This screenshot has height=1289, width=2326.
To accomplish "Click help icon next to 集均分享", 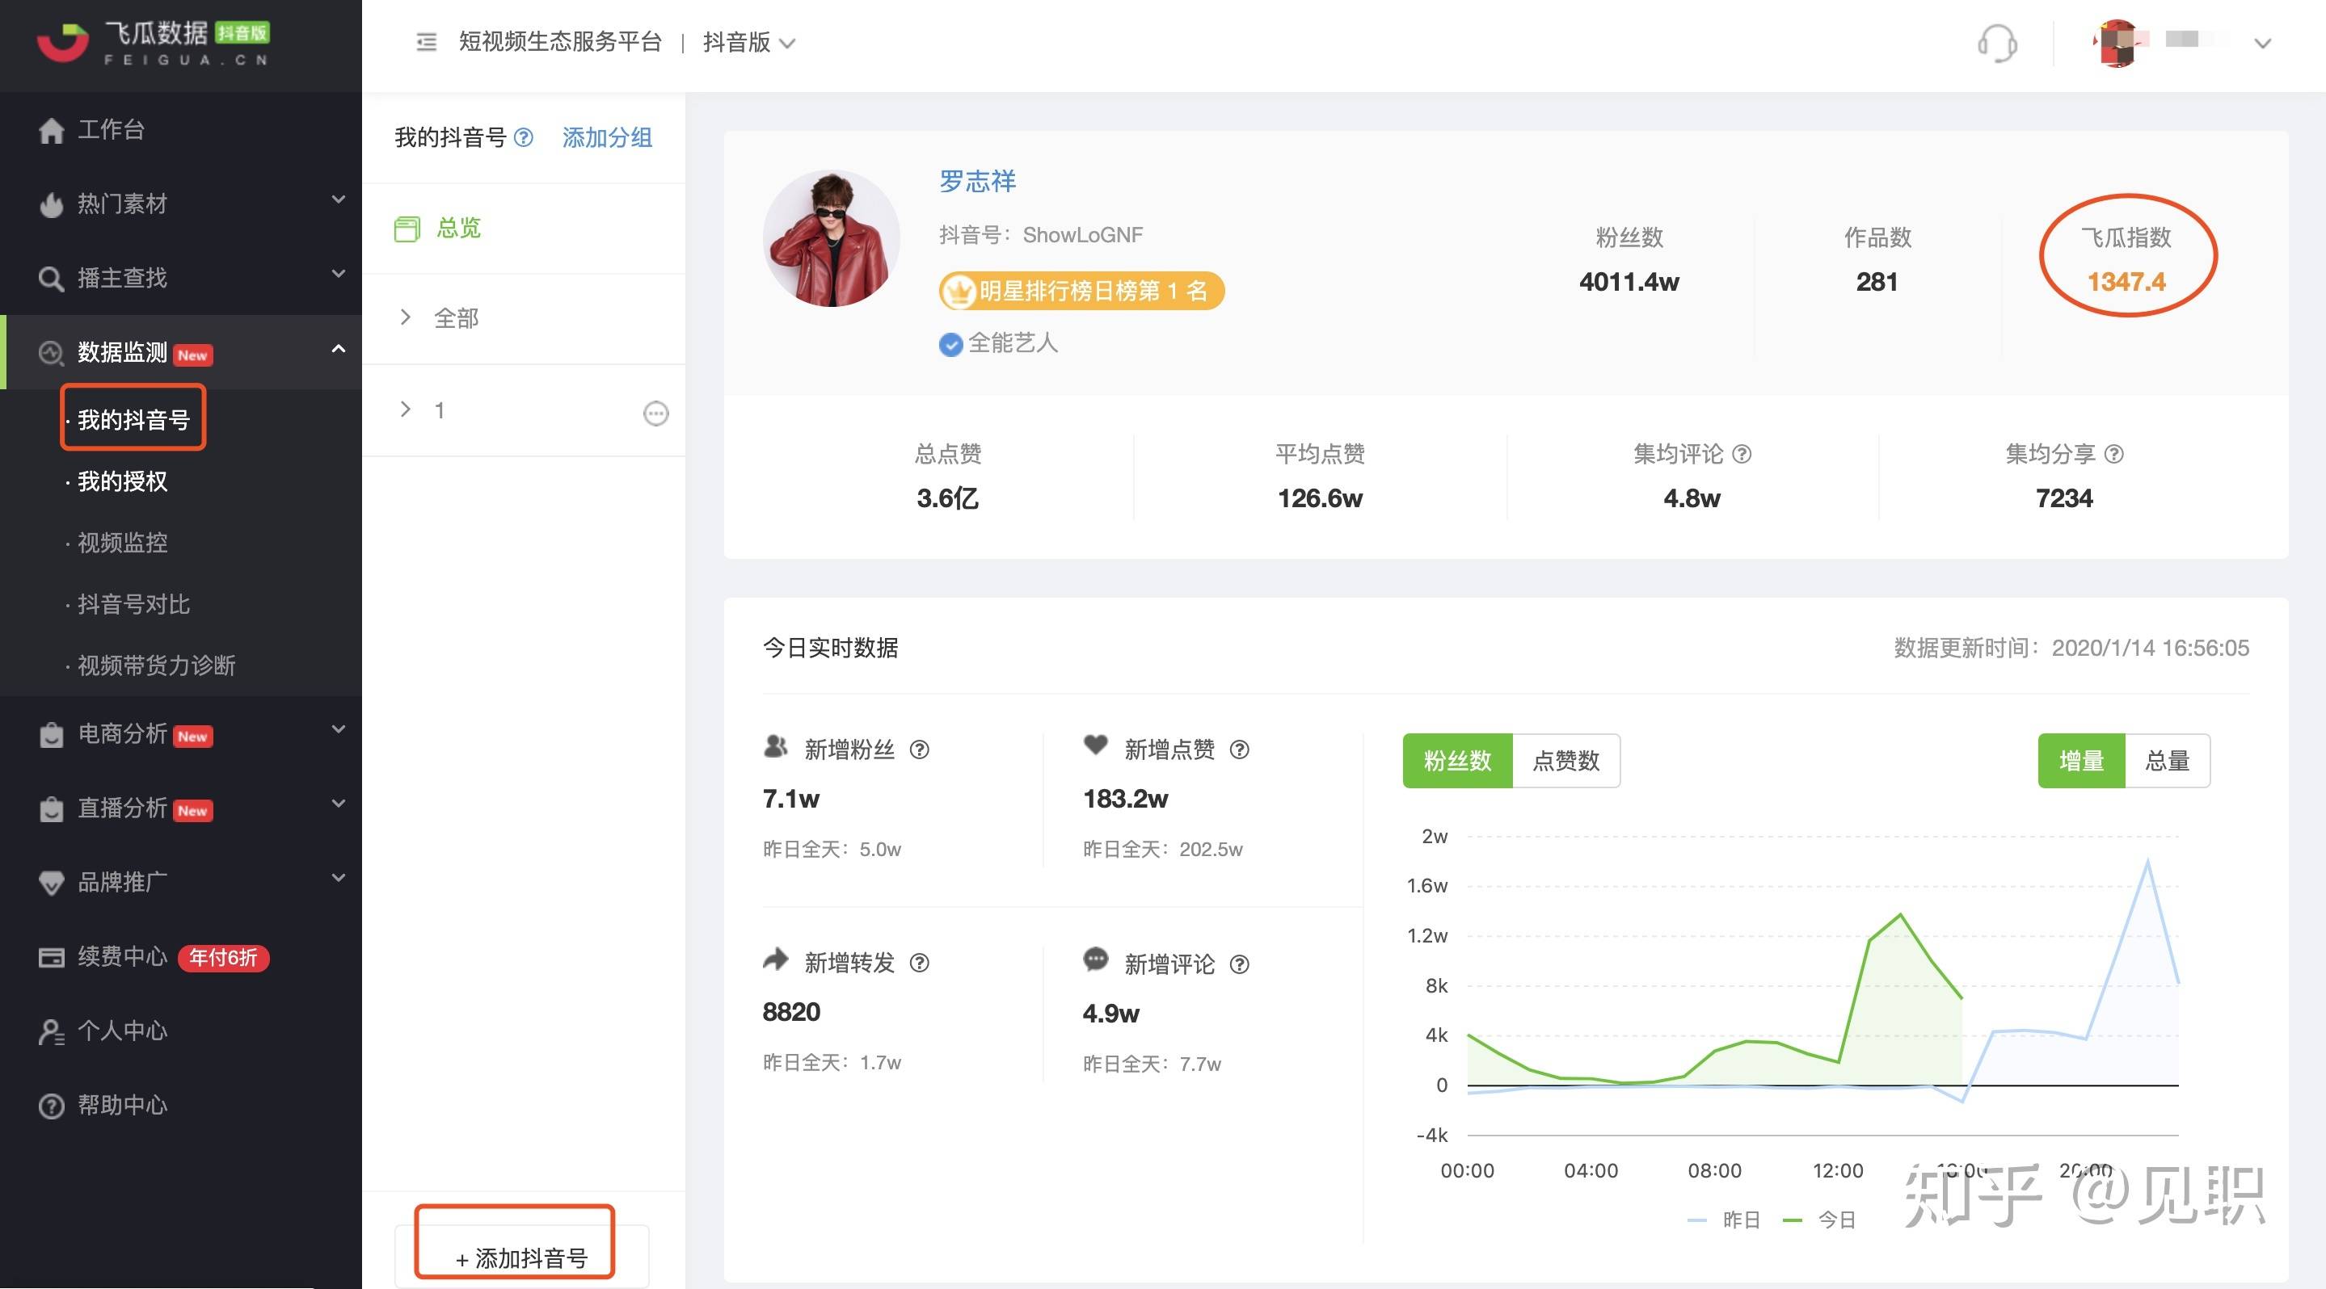I will (2113, 454).
